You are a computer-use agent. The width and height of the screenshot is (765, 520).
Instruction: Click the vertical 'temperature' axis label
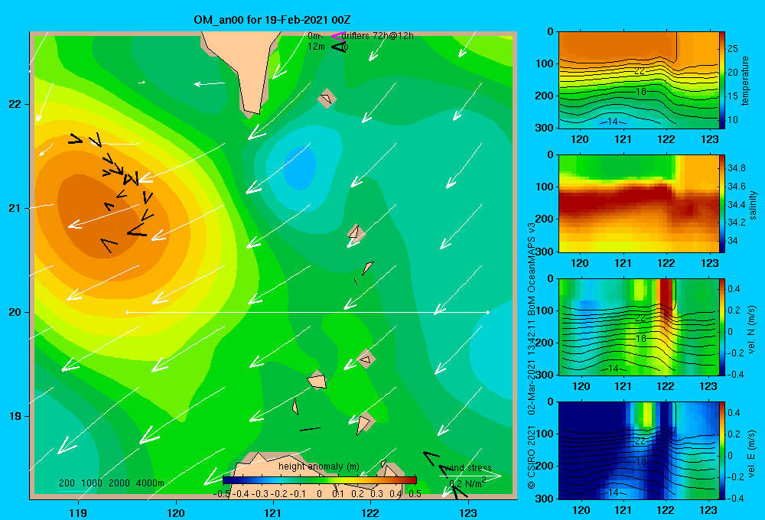click(x=745, y=80)
